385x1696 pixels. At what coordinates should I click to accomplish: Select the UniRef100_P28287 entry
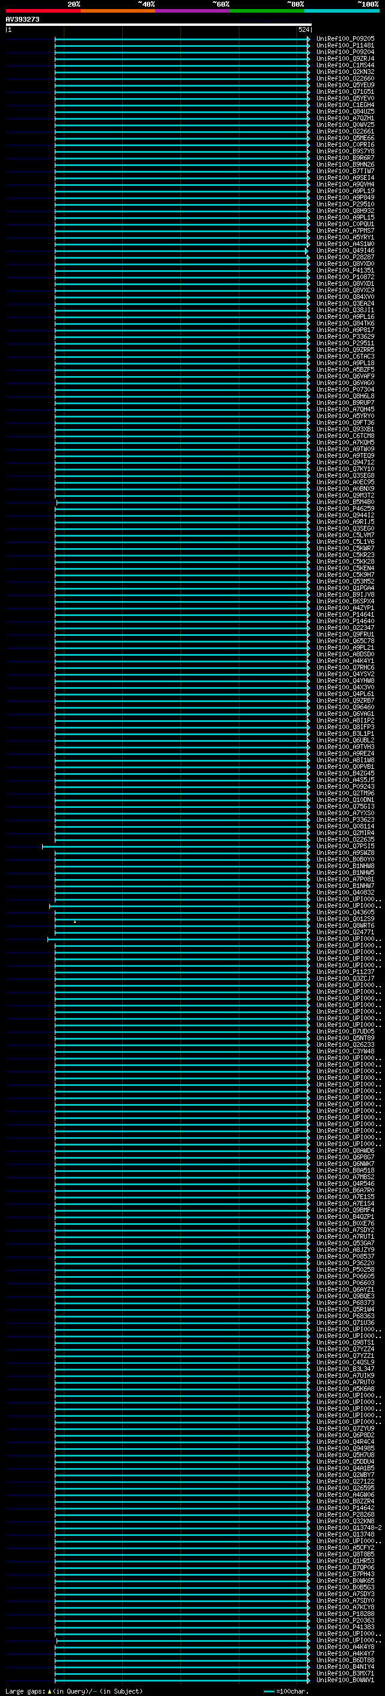[x=345, y=257]
